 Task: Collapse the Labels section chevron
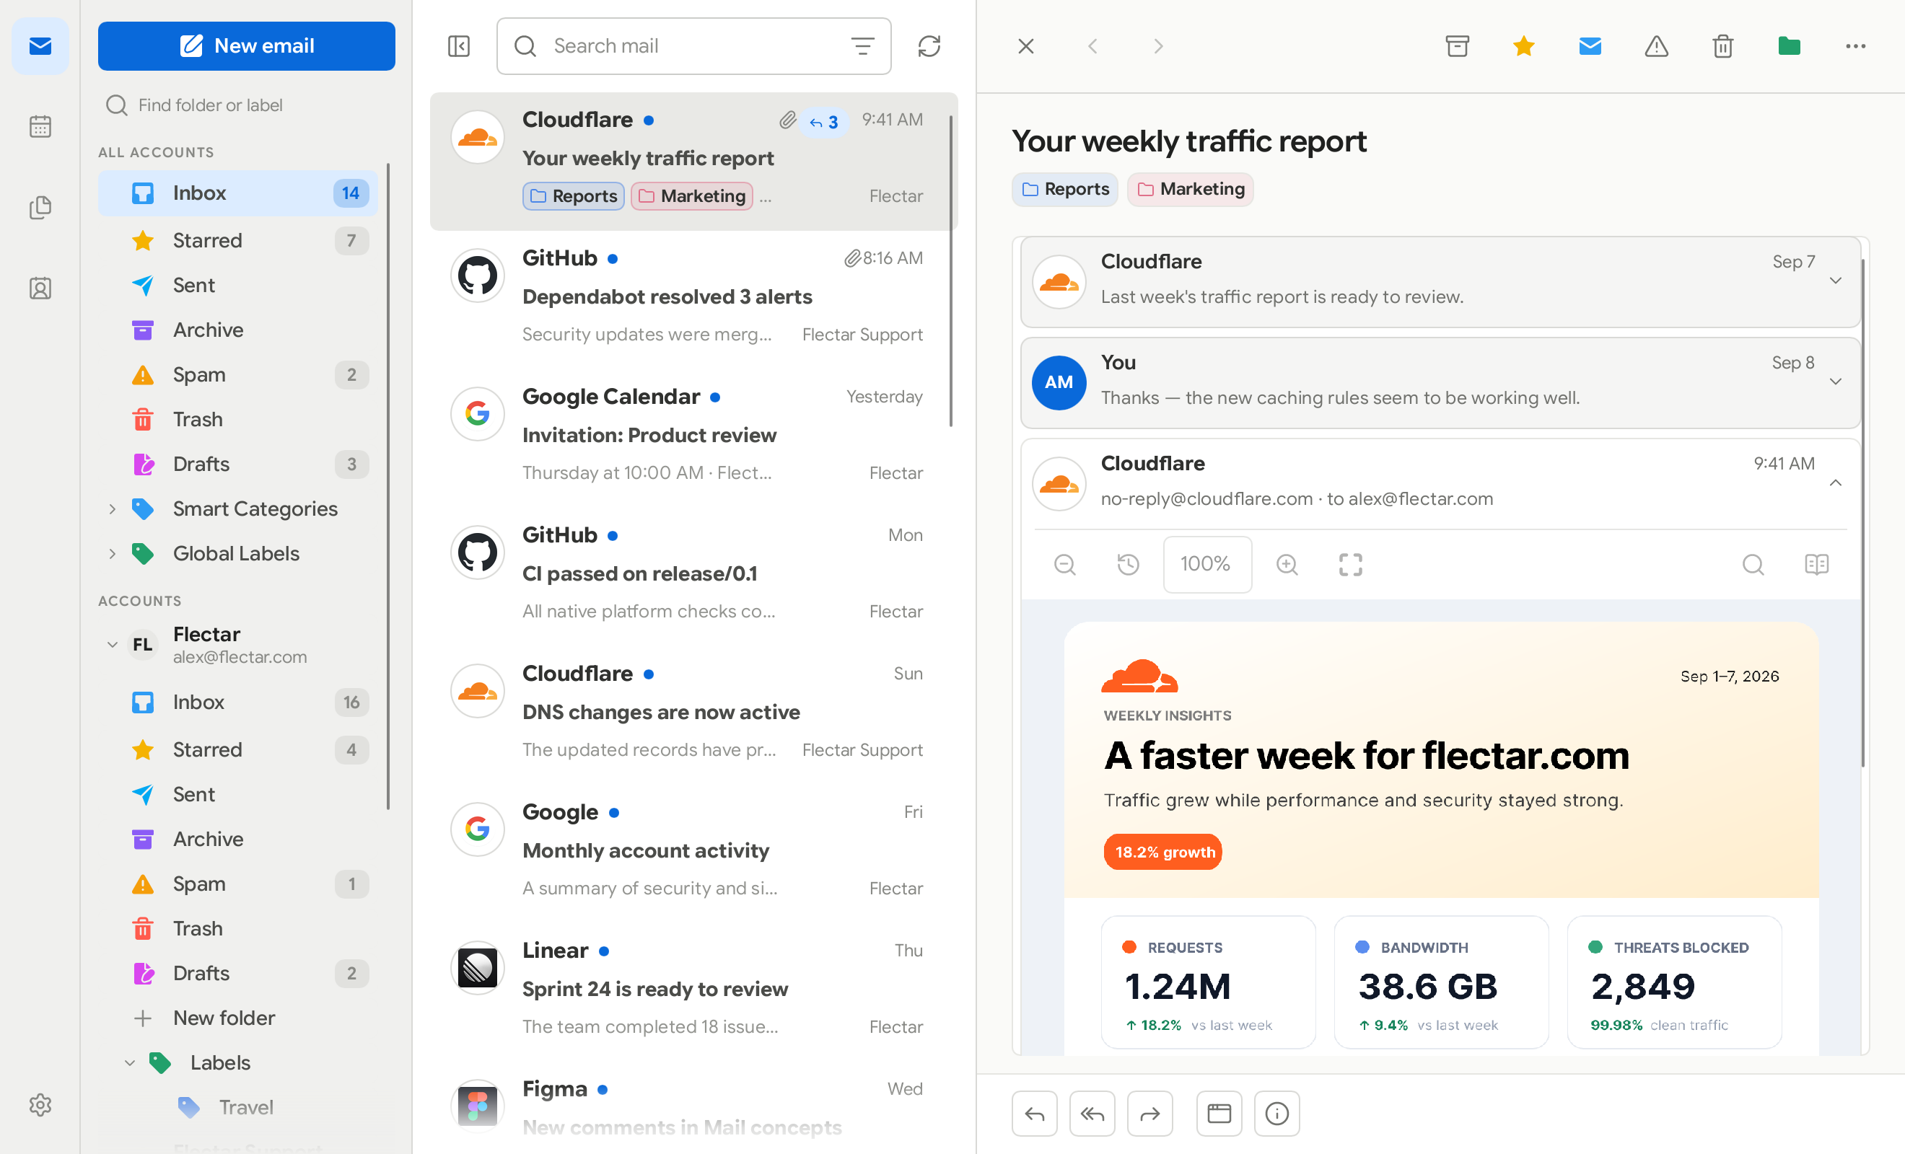click(130, 1064)
